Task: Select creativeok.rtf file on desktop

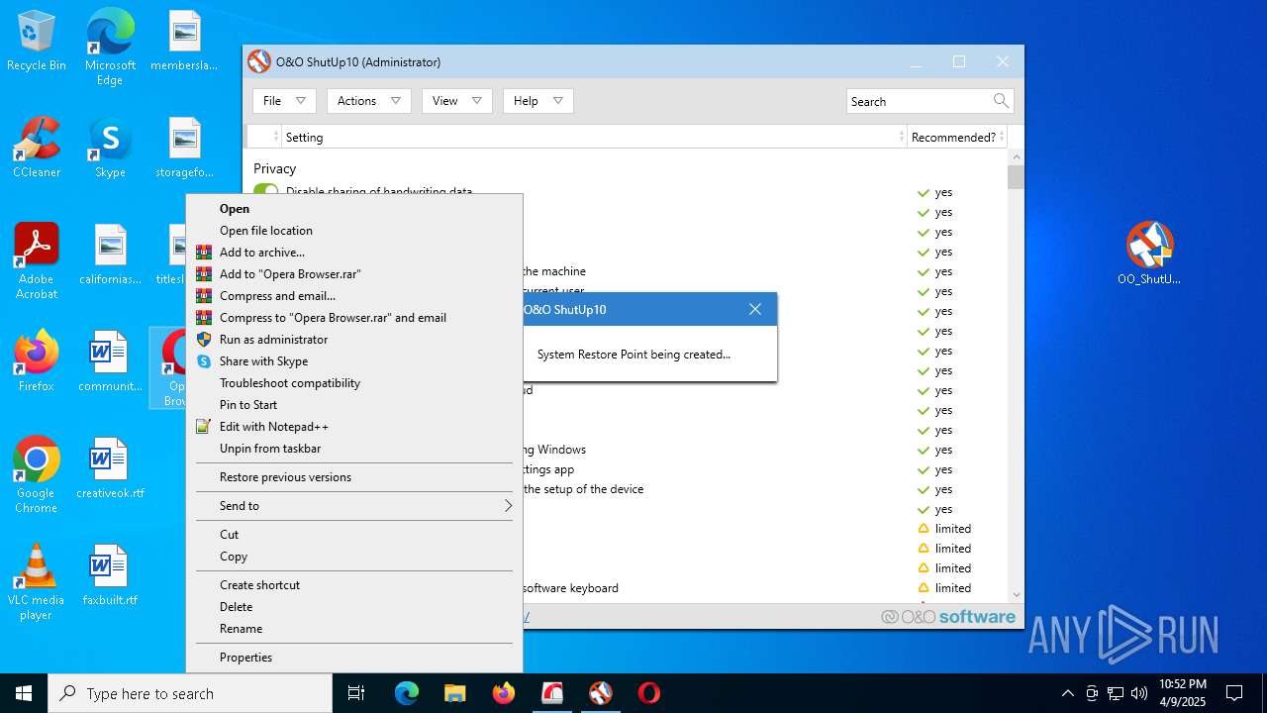Action: coord(110,468)
